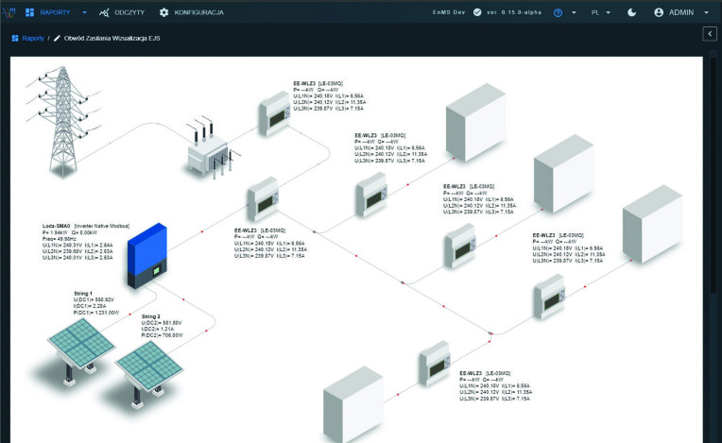Click the Raporty breadcrumb link

click(x=32, y=38)
